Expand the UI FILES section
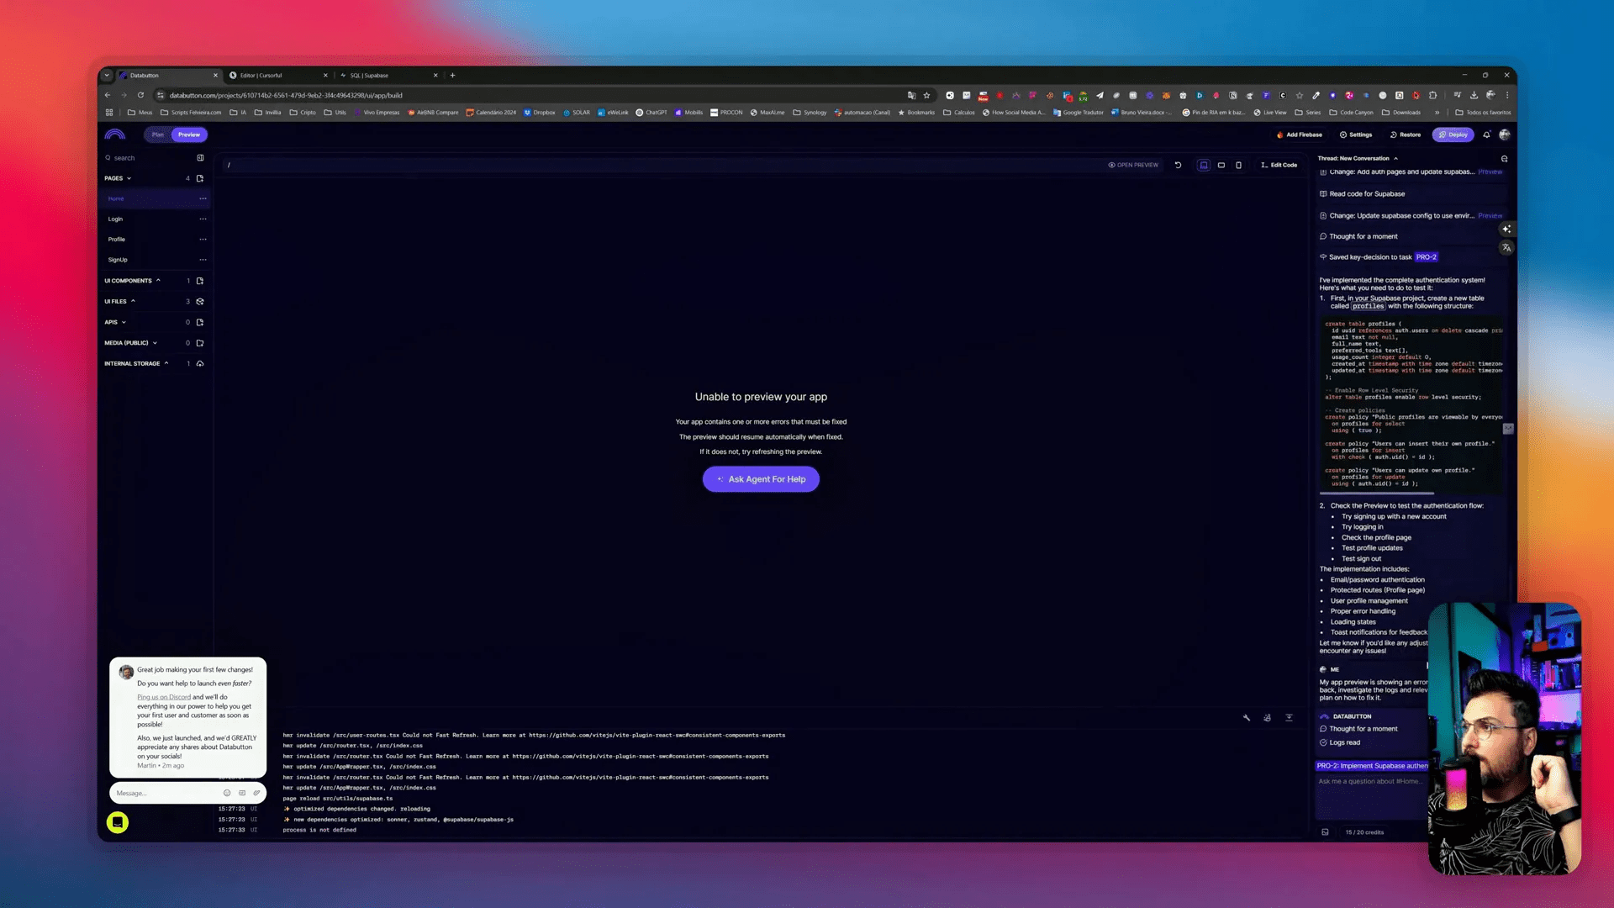1614x908 pixels. tap(119, 302)
